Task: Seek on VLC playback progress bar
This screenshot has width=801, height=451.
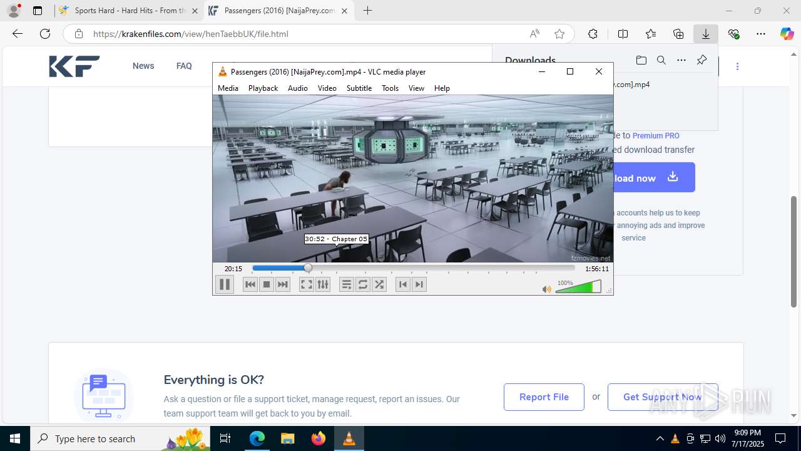Action: pos(413,268)
